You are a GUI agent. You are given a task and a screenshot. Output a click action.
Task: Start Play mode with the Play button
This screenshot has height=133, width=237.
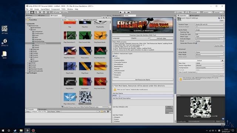121,12
